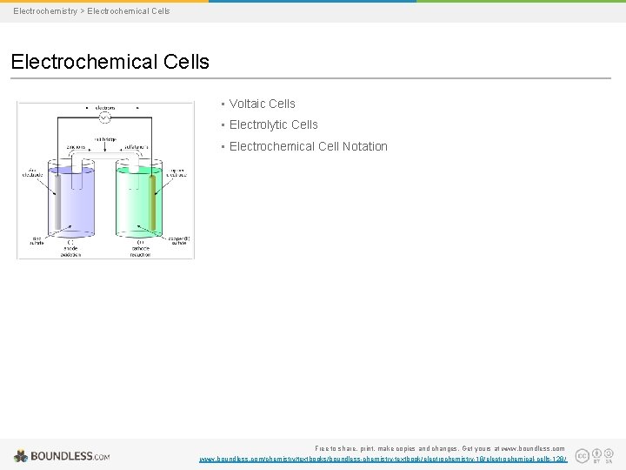Viewport: 626px width, 470px height.
Task: Click the Voltaic Cells bullet
Action: [262, 104]
